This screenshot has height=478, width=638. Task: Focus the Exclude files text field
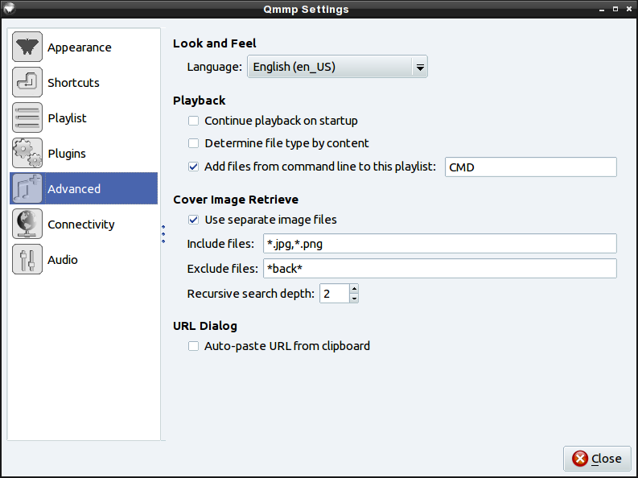coord(440,269)
